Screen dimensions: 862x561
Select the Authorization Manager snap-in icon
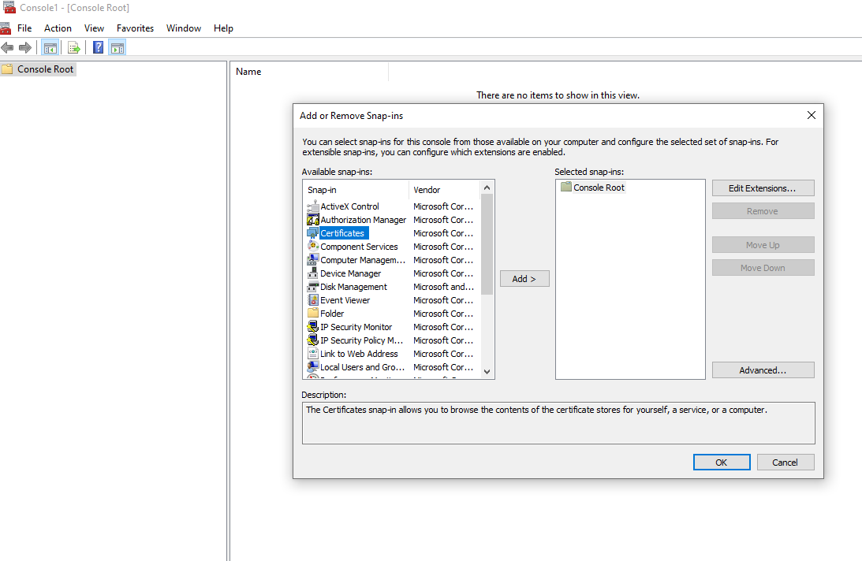pos(313,220)
